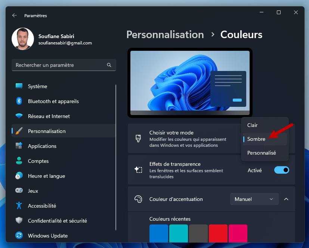Click the desktop theme preview image
309x248 pixels.
(190, 83)
